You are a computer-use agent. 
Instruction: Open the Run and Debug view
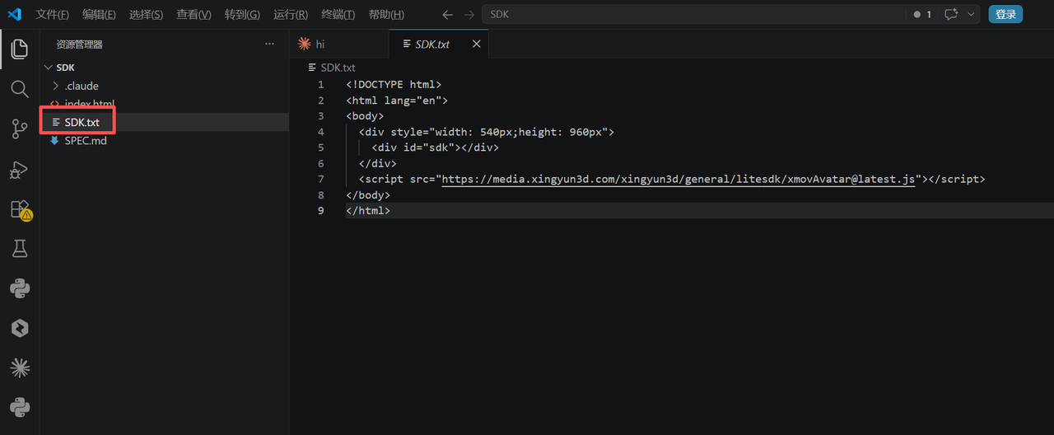pyautogui.click(x=20, y=169)
